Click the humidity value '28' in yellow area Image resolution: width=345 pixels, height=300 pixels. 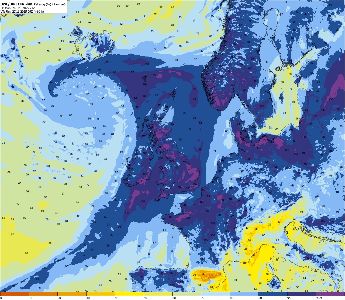pos(256,229)
